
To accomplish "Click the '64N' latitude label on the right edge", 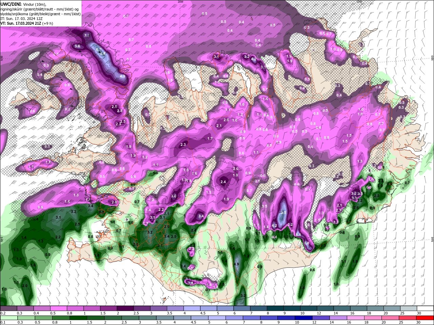I will coord(432,239).
